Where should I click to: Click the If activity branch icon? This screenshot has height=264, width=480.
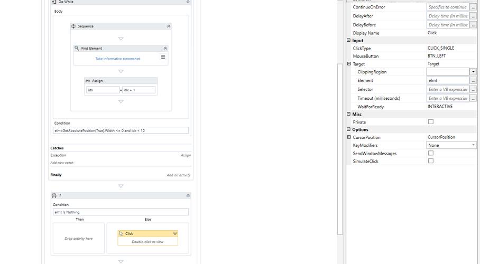click(x=54, y=195)
